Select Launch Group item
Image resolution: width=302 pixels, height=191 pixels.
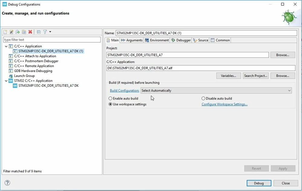coord(24,76)
